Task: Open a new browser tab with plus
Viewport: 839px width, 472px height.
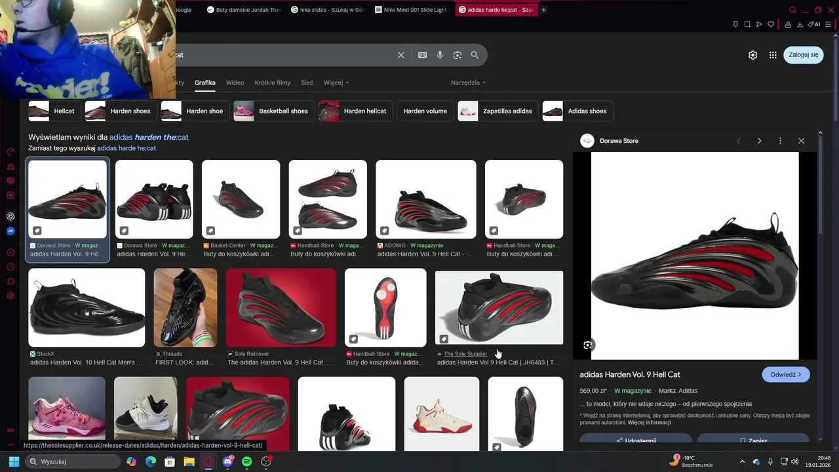Action: 543,10
